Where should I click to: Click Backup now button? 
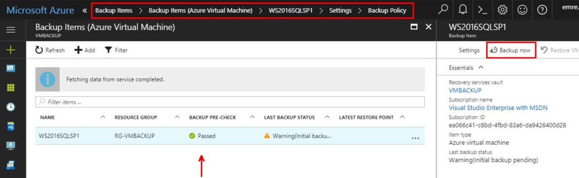point(511,50)
